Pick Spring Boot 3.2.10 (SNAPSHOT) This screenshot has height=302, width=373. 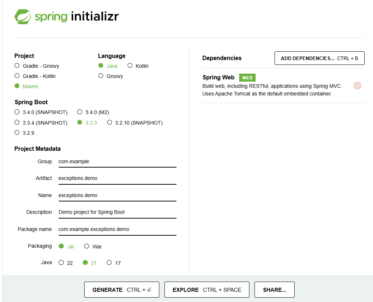pyautogui.click(x=135, y=123)
